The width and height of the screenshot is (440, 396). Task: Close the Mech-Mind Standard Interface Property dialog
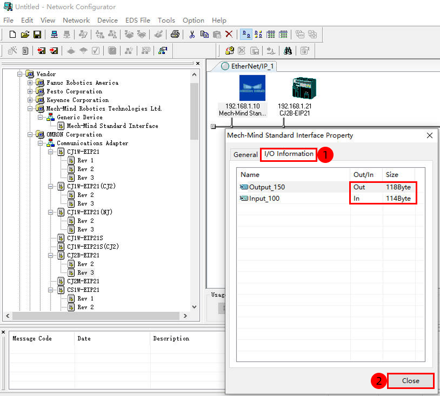pos(410,380)
